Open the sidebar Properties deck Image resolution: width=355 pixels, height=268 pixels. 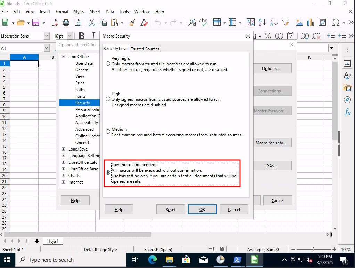point(347,63)
